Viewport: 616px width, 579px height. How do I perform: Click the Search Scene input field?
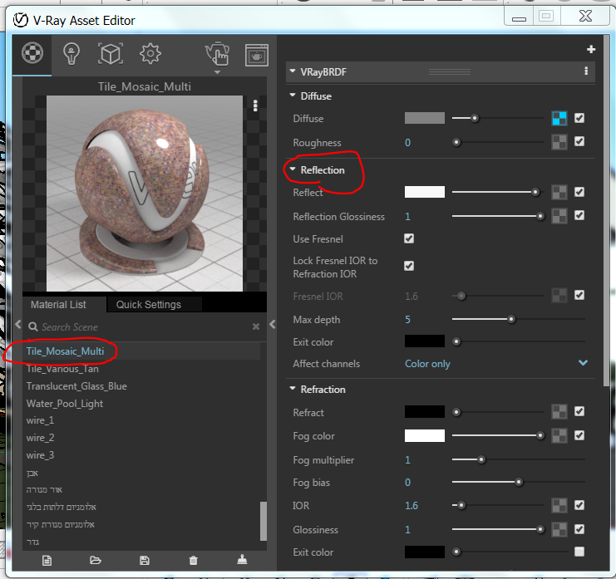click(x=145, y=327)
